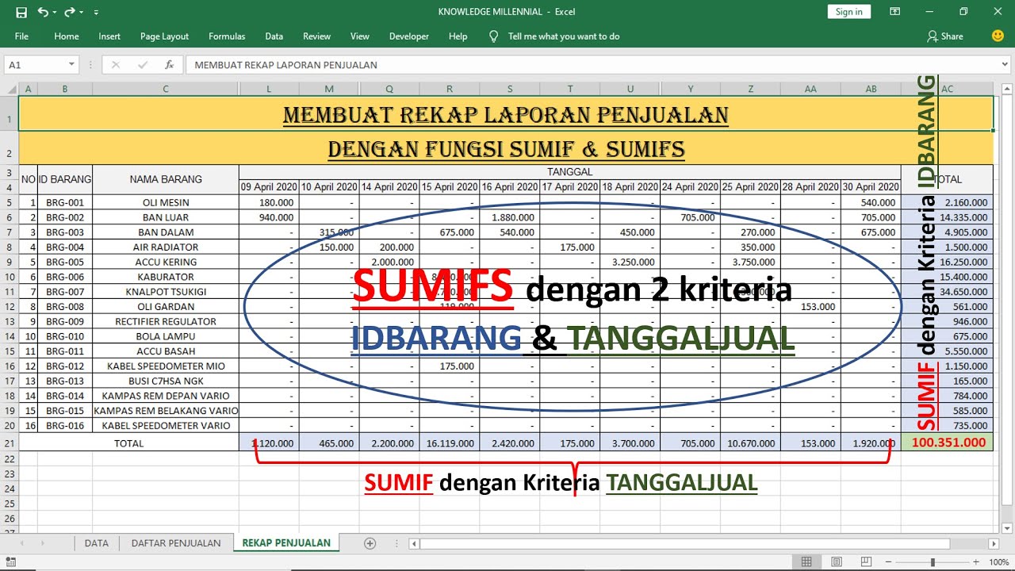Undo the last action

point(42,12)
